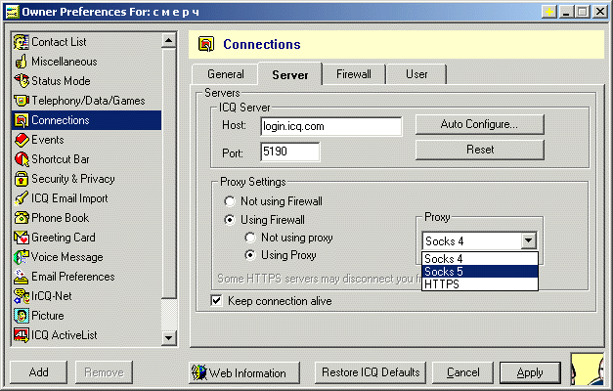
Task: Click the Contact List icon in sidebar
Action: 22,42
